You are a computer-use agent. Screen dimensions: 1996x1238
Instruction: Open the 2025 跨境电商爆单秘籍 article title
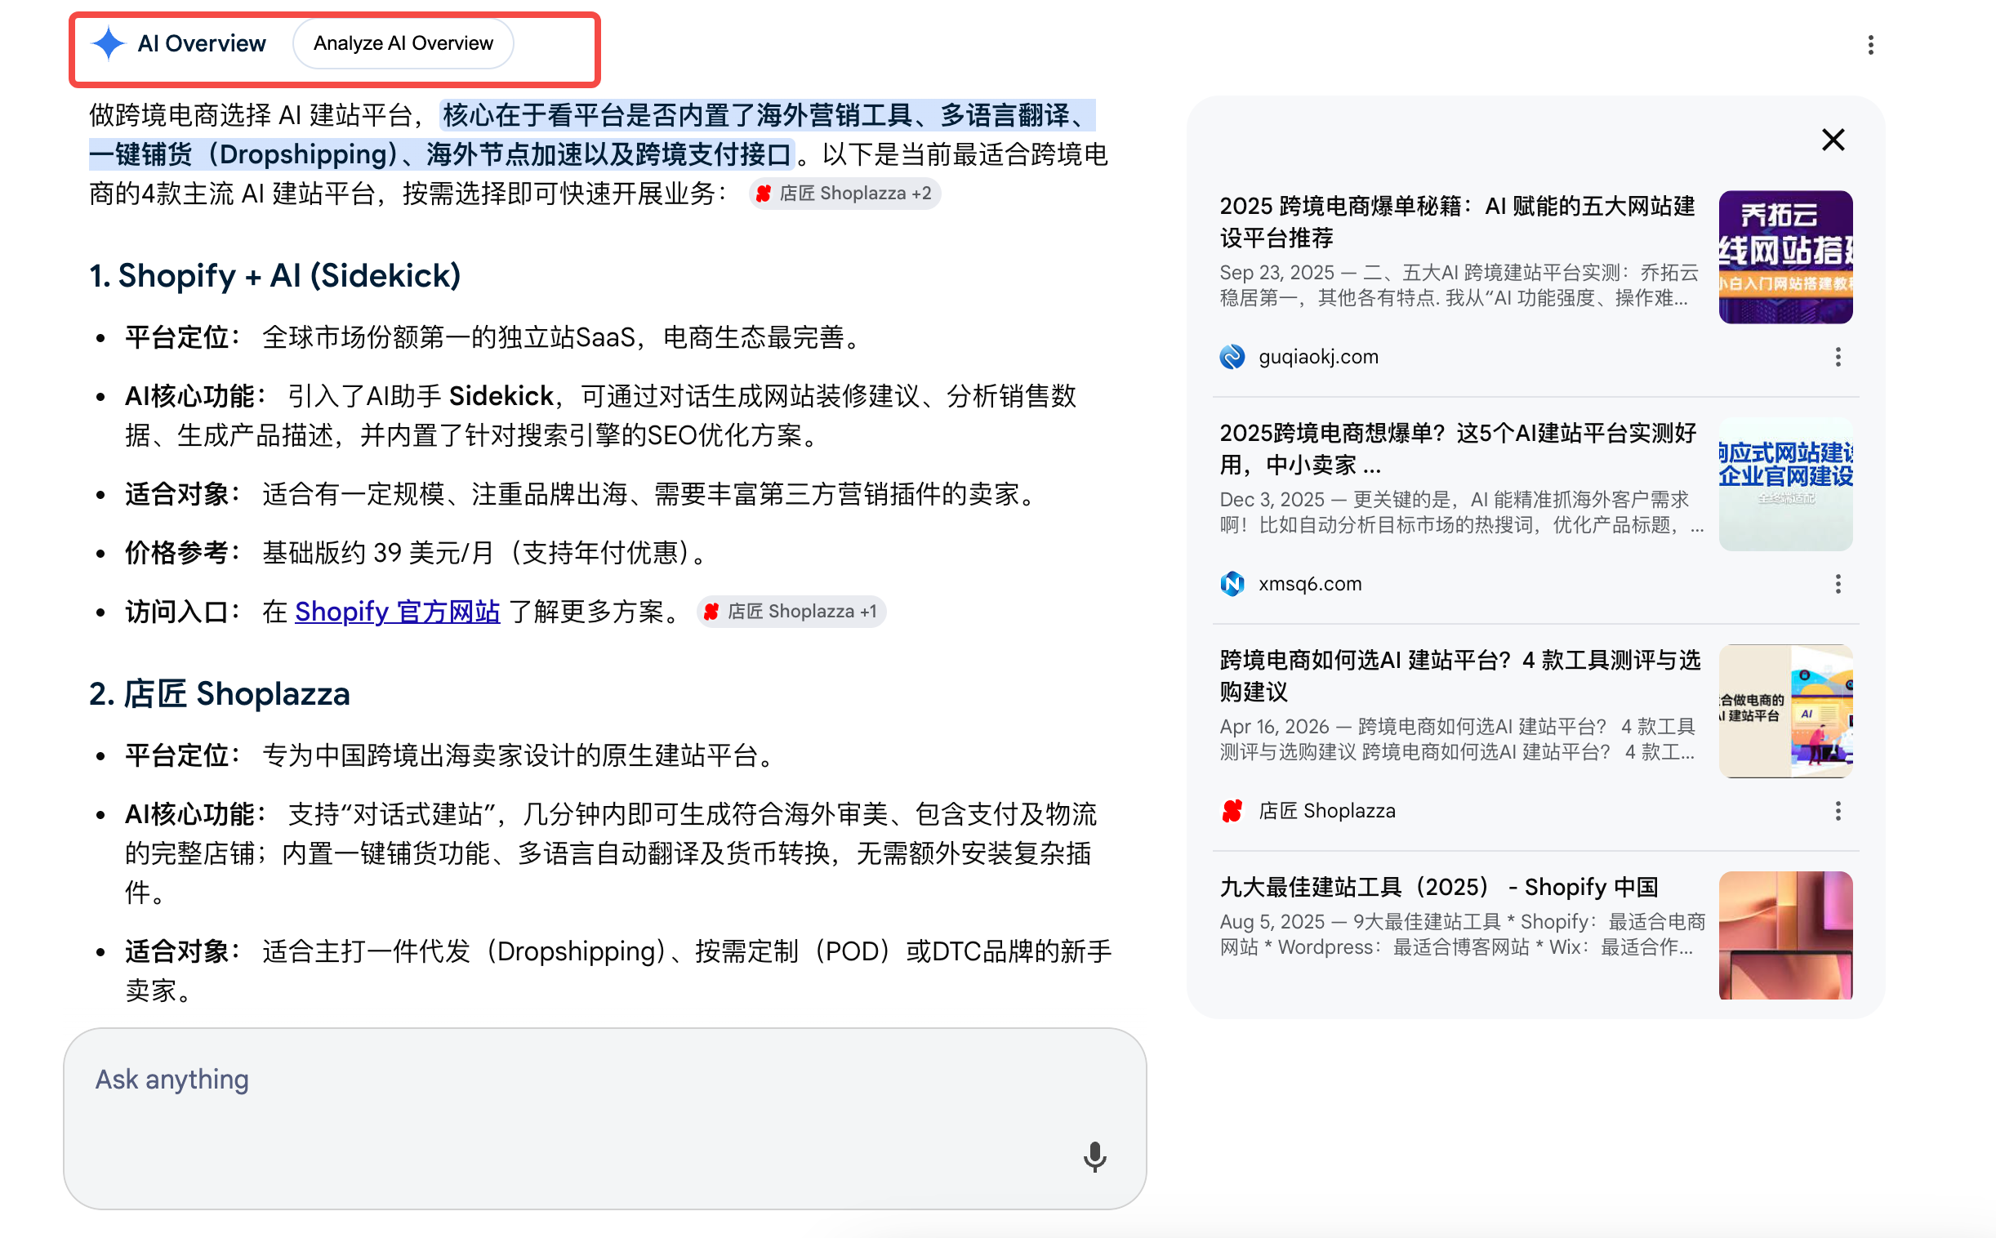[1456, 222]
